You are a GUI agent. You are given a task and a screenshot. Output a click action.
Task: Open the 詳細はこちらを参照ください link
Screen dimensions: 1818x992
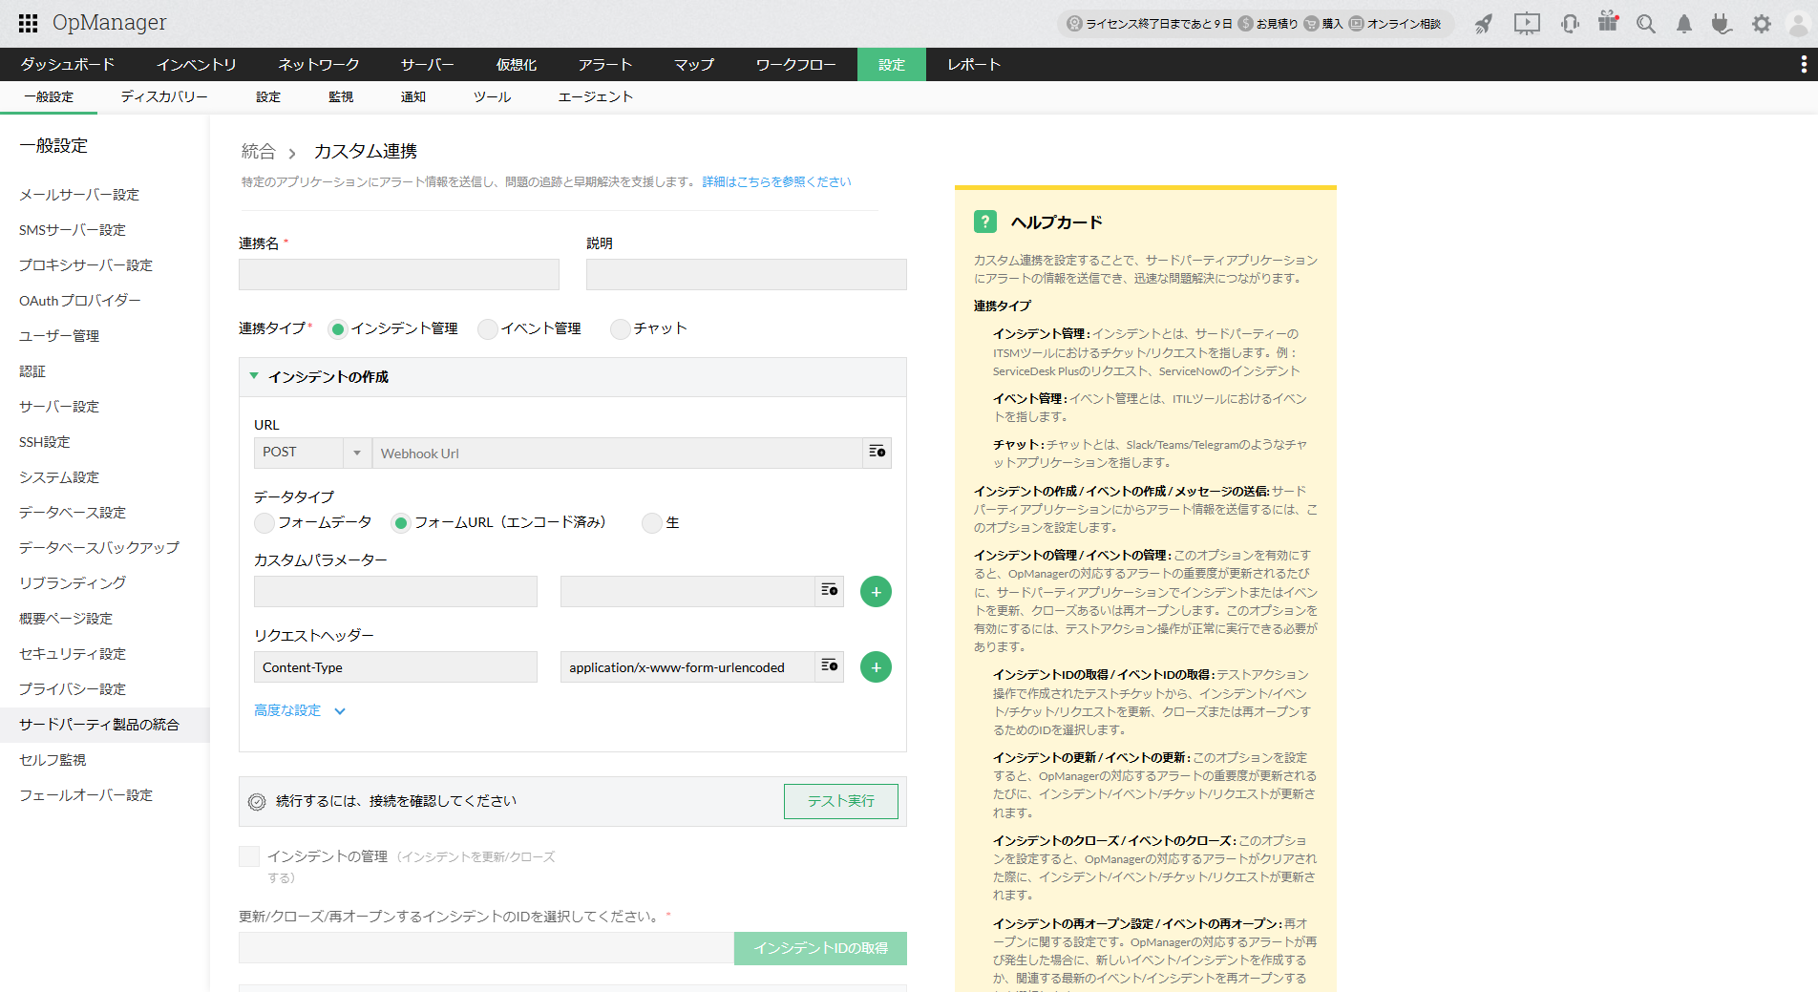[776, 182]
